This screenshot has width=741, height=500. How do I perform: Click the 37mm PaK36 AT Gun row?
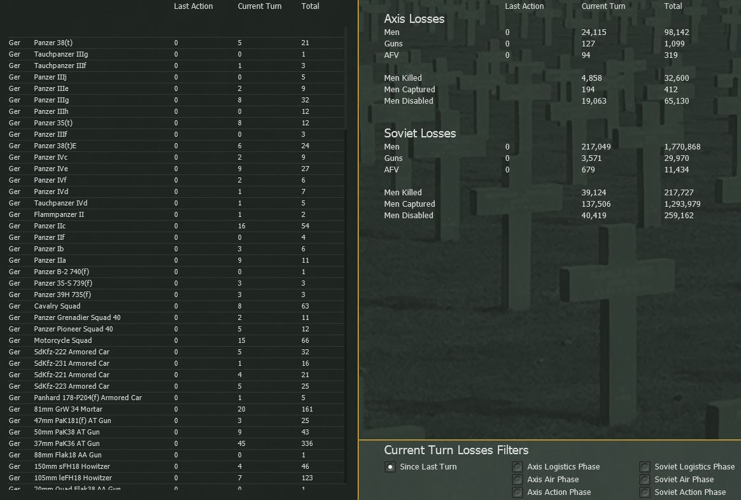tap(176, 443)
